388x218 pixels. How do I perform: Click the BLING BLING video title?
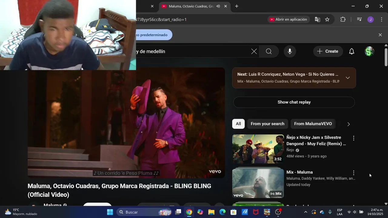[119, 190]
